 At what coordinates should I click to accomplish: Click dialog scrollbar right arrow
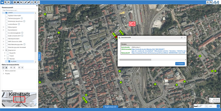click(186, 60)
